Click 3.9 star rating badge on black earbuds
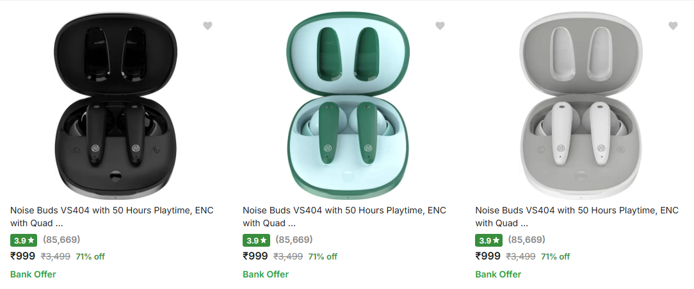Image resolution: width=694 pixels, height=289 pixels. 24,240
